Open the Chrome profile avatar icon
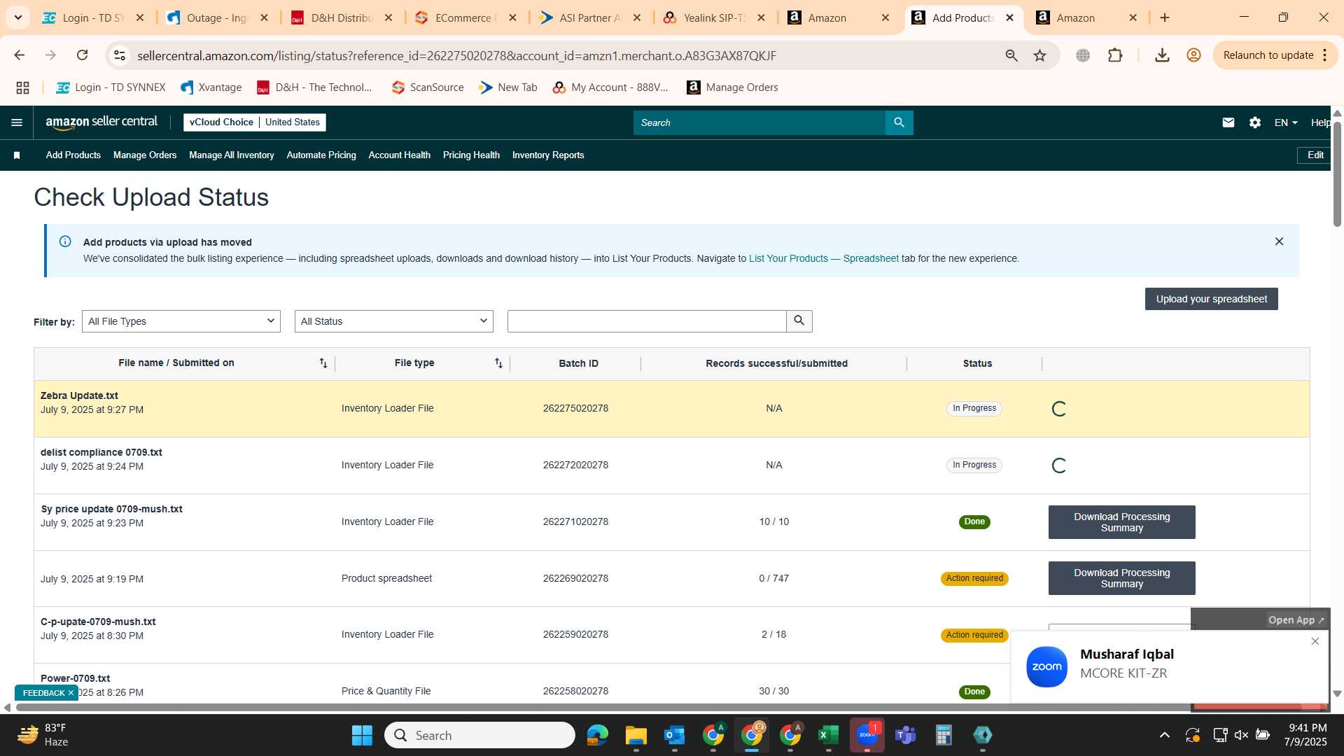1344x756 pixels. point(1193,55)
